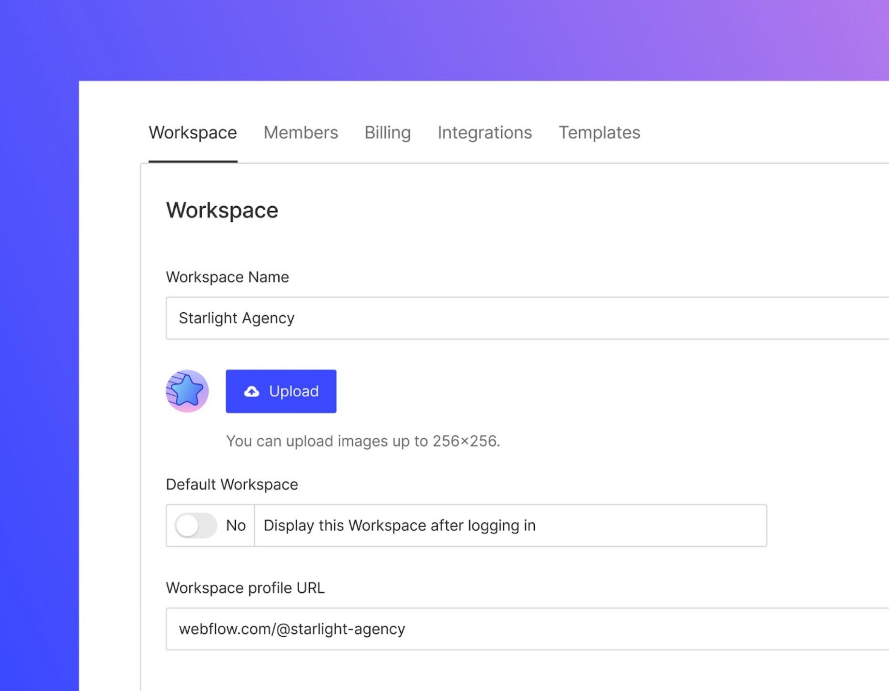Click 'Starlight Agency' text in name field
Screen dimensions: 889x691
click(237, 318)
